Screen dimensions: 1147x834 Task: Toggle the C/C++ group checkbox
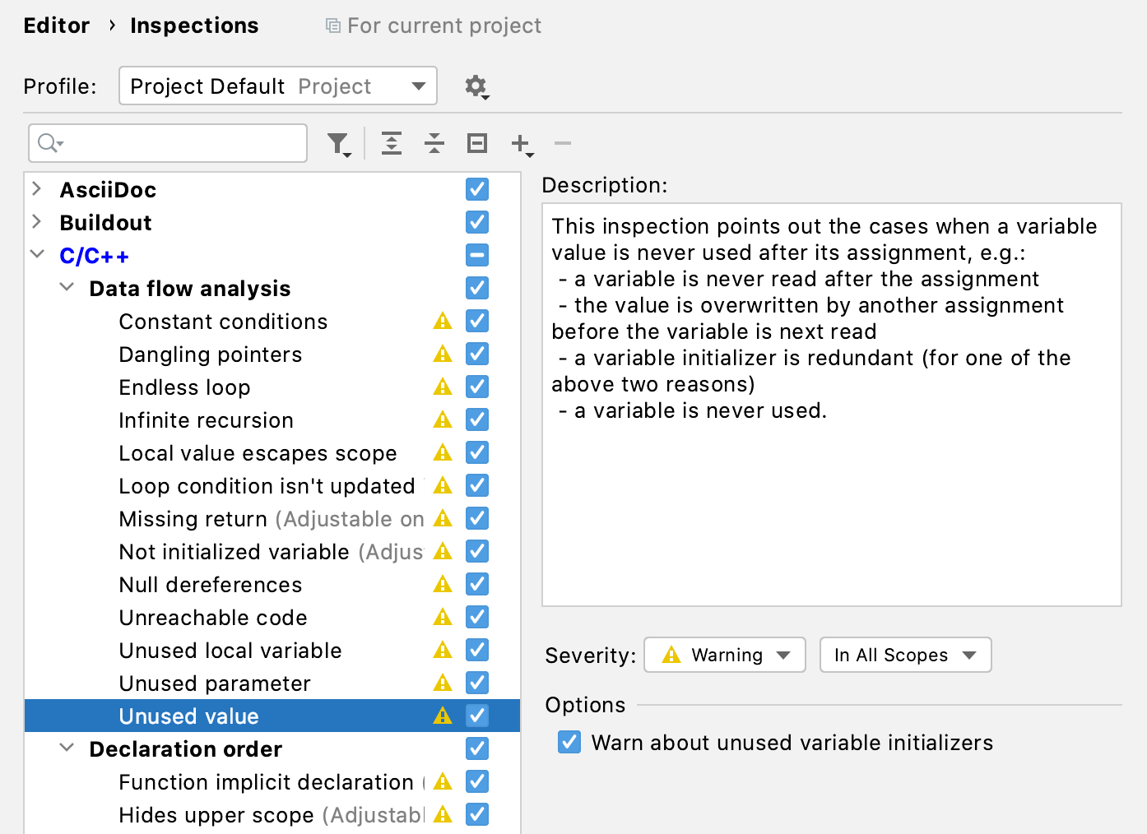click(476, 255)
